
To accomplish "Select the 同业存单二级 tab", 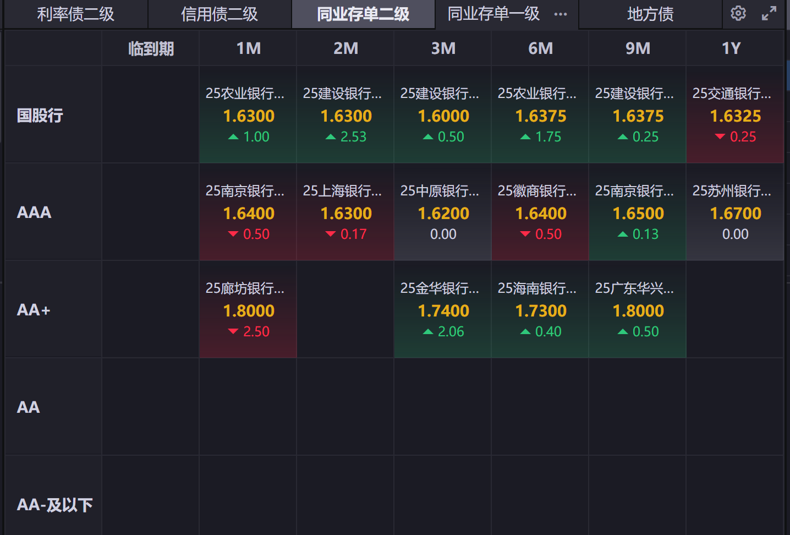I will (363, 14).
